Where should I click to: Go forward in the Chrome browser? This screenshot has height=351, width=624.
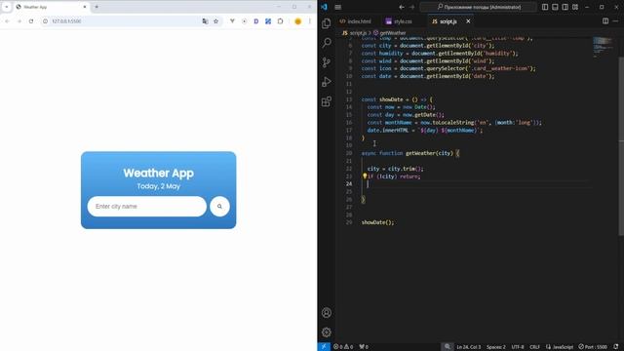19,21
